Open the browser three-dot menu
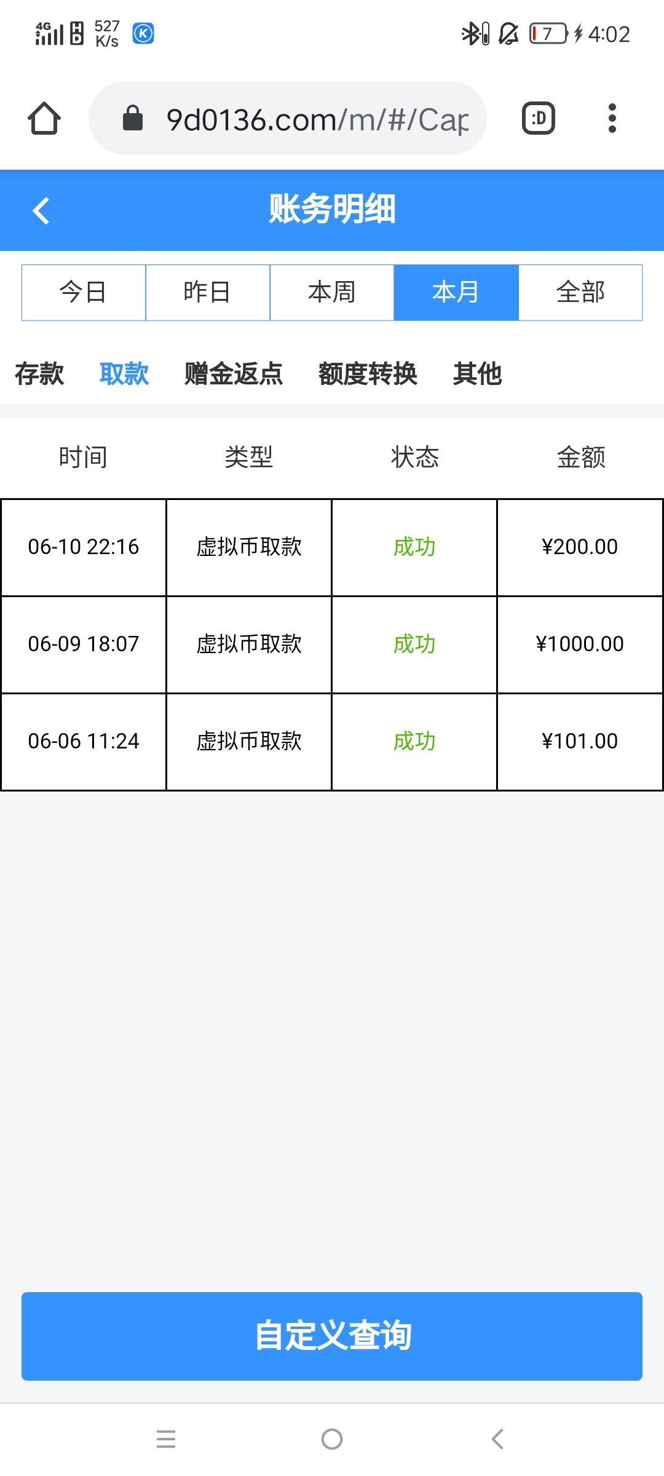This screenshot has width=664, height=1476. click(x=612, y=118)
